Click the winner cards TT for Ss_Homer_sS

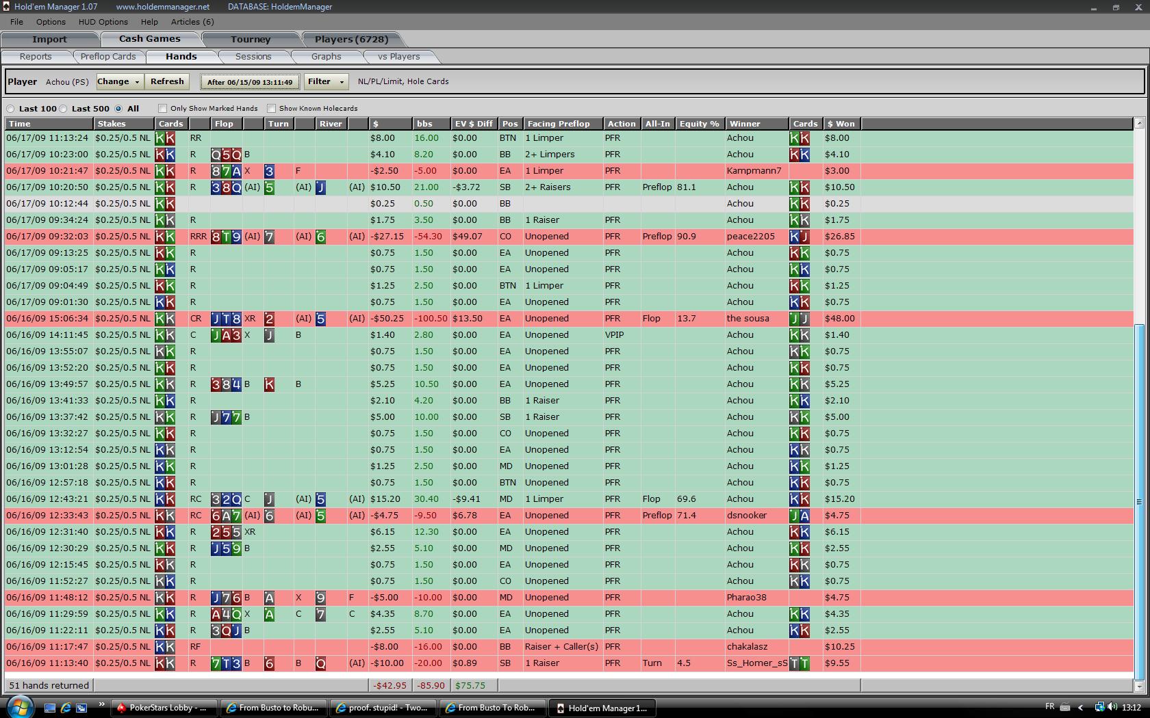click(x=800, y=663)
